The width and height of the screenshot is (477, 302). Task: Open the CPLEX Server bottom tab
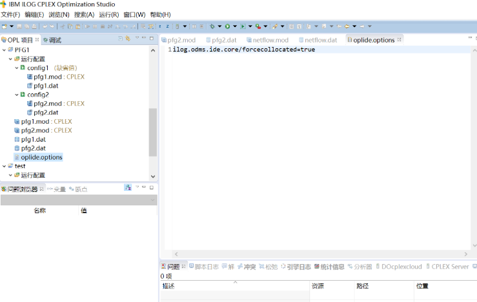(447, 267)
